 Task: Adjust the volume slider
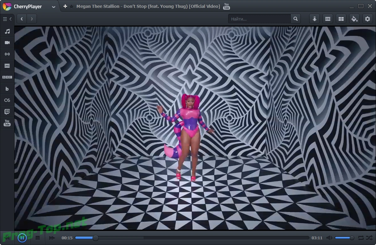point(345,238)
